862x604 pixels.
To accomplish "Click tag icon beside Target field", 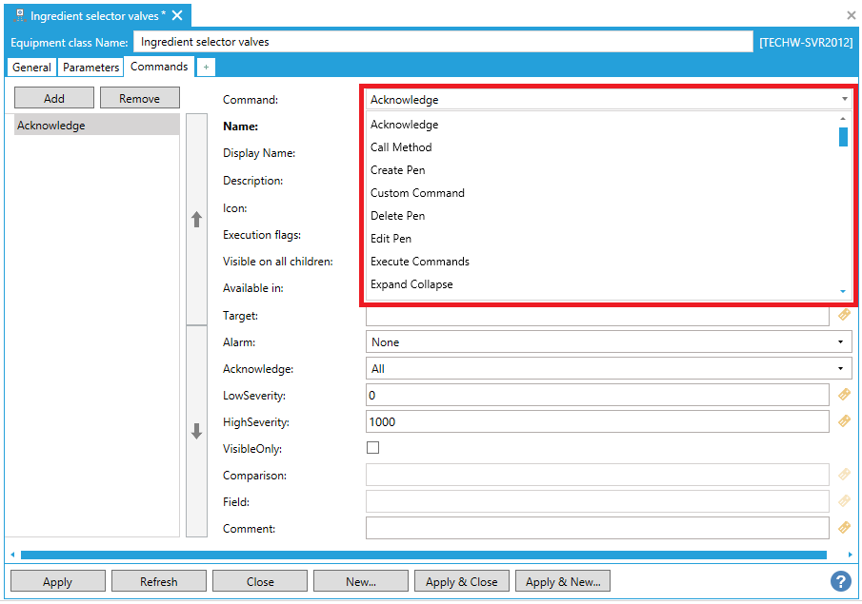I will point(843,315).
